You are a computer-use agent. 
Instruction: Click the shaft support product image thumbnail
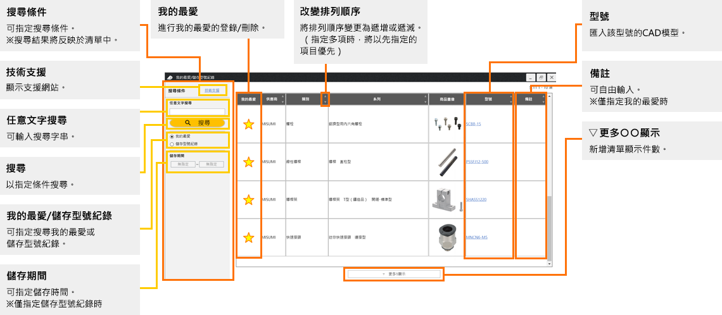pyautogui.click(x=446, y=200)
